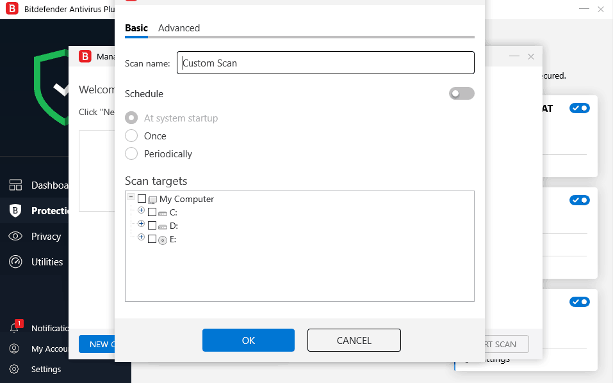The image size is (613, 383).
Task: Click the Bitdefender icon on the Manage dialog
Action: click(x=85, y=56)
